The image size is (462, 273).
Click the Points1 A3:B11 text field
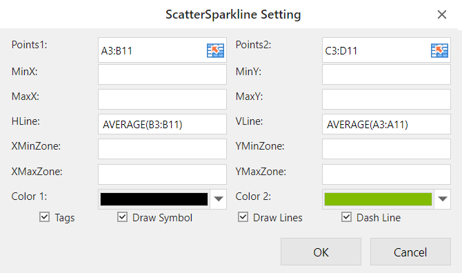click(152, 50)
